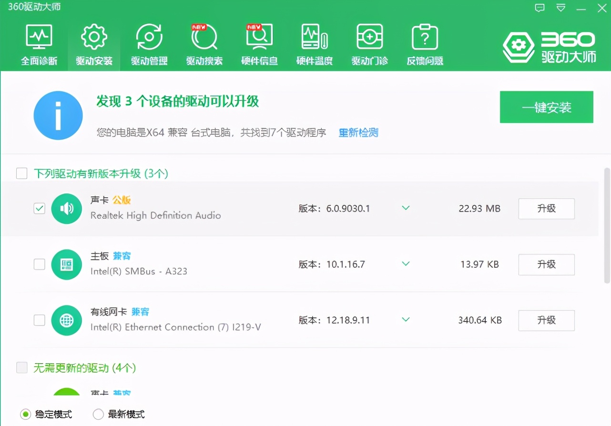This screenshot has width=611, height=426.
Task: Click the text Realtek High Definition Audio
Action: click(156, 216)
